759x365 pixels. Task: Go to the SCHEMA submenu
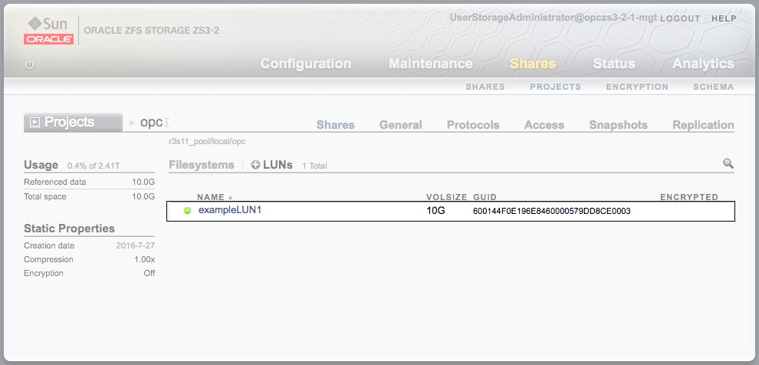[714, 87]
